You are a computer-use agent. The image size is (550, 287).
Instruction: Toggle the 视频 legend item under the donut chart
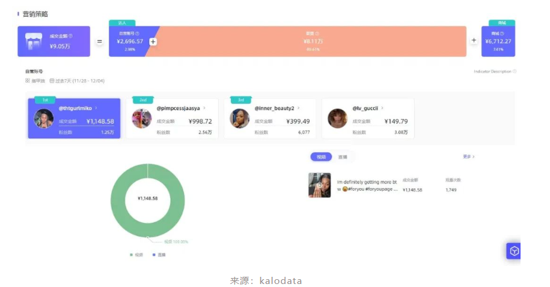point(137,255)
